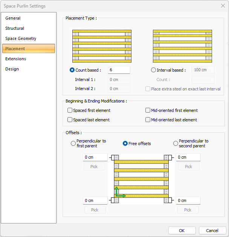Select the Interval based radio button
This screenshot has width=229, height=237.
click(x=153, y=70)
